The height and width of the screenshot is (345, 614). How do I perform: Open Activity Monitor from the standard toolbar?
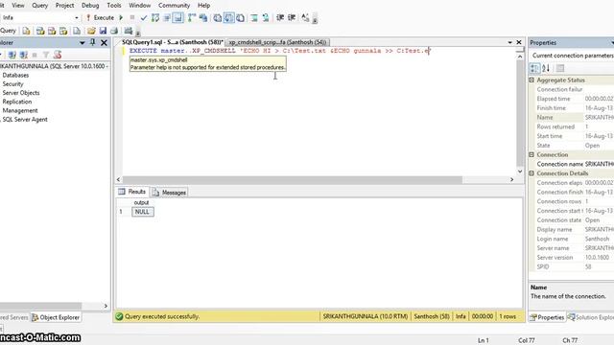tap(128, 31)
